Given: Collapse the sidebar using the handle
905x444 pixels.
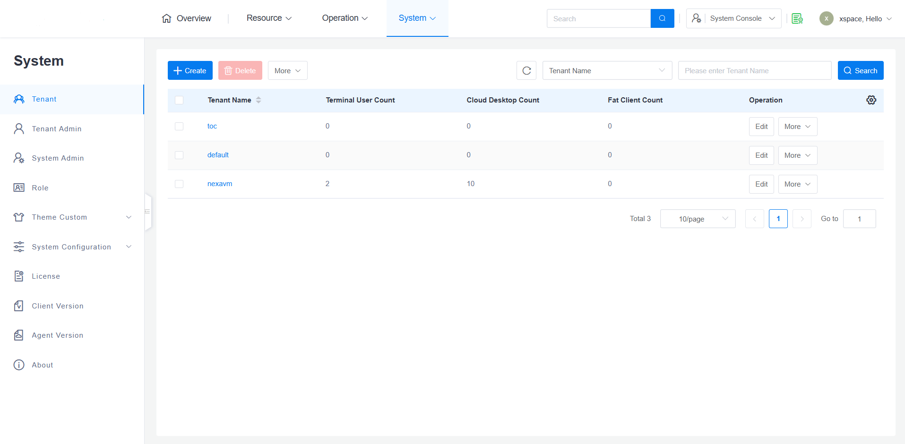Looking at the screenshot, I should (x=147, y=212).
